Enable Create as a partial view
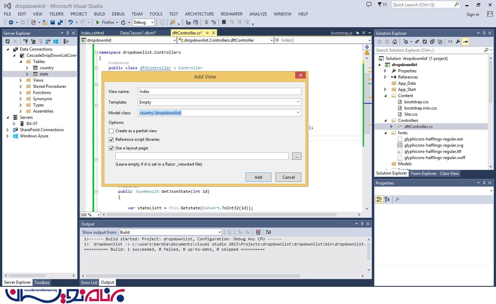Screen dimensions: 496x304 point(111,131)
